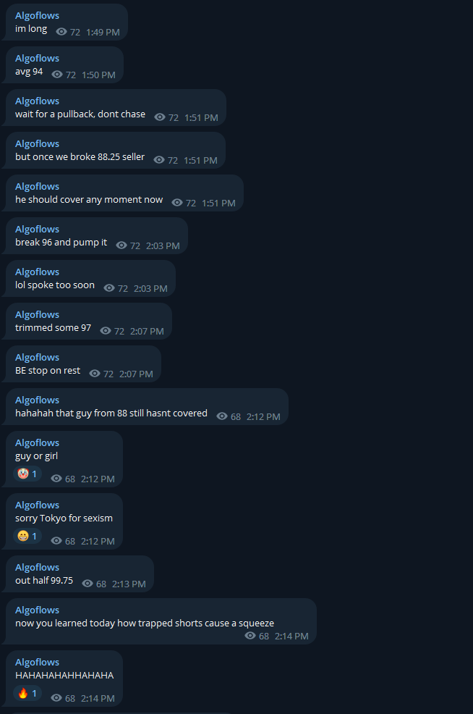Click the eye icon on trapped shorts squeeze message
Viewport: 473px width, 714px height.
pos(250,635)
